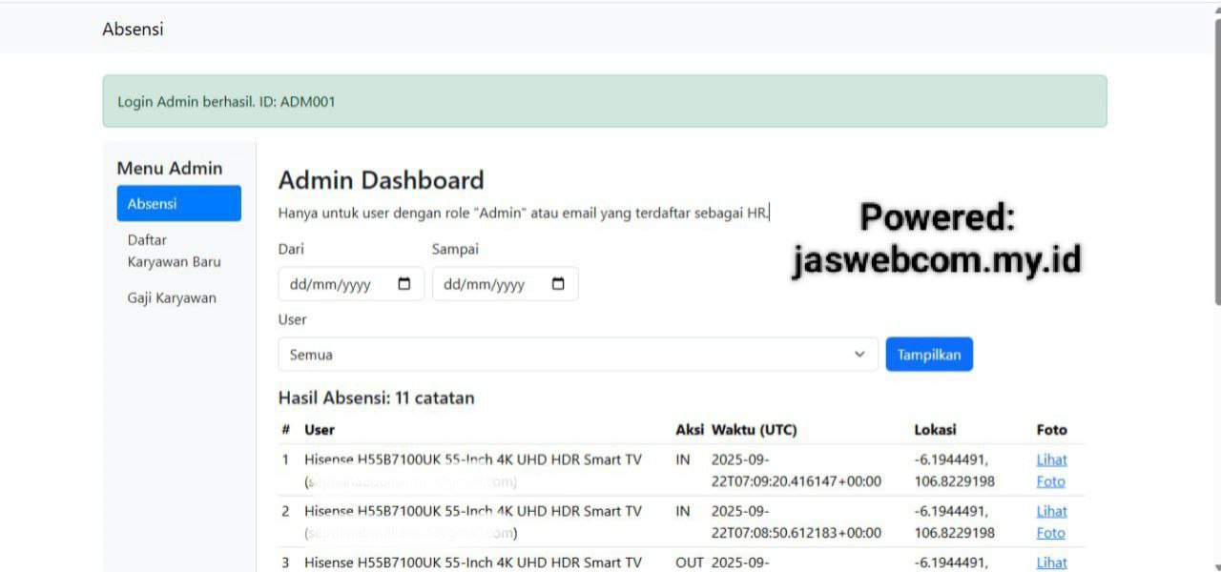
Task: Open the calendar picker icon in Sampai field
Action: pos(559,284)
